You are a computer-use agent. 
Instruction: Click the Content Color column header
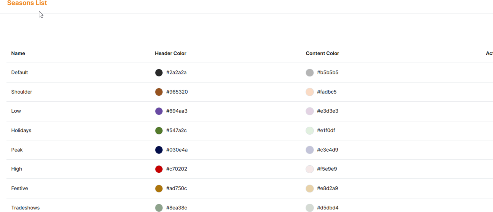pos(322,53)
